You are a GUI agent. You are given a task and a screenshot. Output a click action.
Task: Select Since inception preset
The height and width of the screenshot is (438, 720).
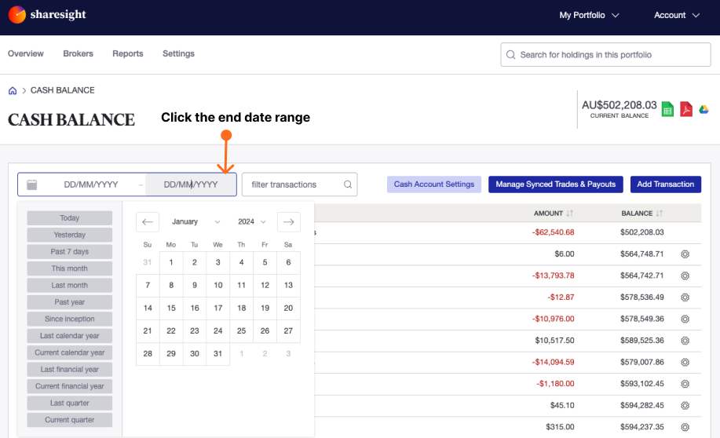(x=69, y=319)
